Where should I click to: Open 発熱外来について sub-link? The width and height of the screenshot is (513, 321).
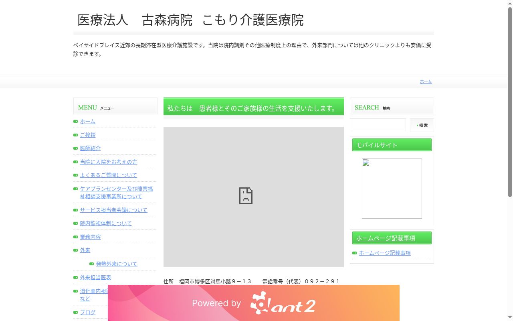pyautogui.click(x=117, y=264)
